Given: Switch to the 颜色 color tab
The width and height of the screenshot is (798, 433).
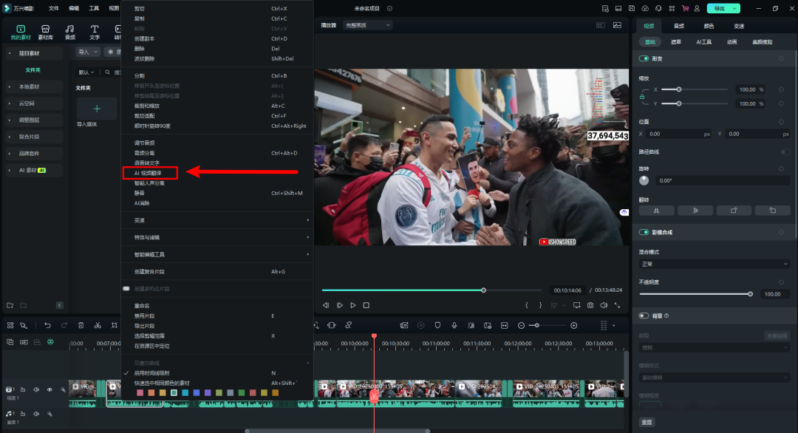Looking at the screenshot, I should [709, 26].
